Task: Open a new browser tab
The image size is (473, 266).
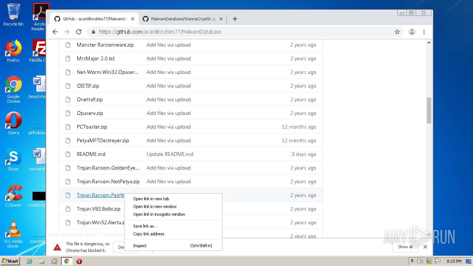Action: point(235,19)
